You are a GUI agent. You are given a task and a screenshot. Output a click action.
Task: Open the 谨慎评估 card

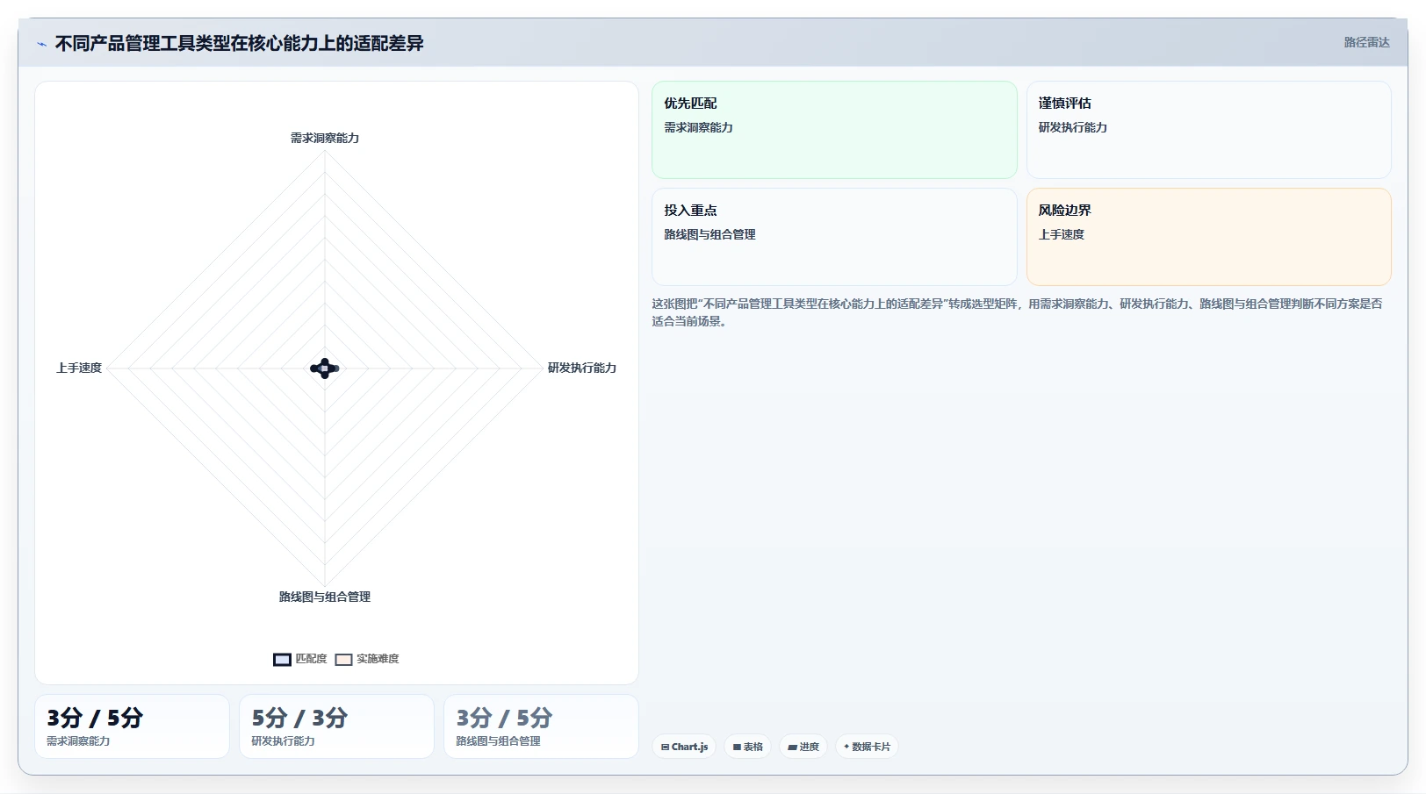(x=1208, y=130)
